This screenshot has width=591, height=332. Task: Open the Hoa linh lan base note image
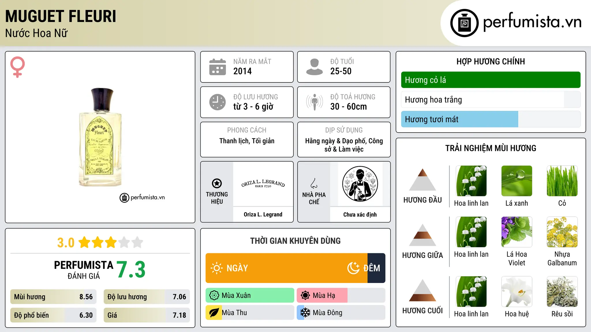(471, 292)
